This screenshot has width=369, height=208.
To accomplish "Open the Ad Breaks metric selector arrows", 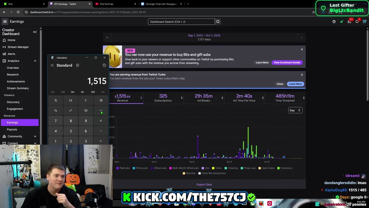I will point(222,98).
